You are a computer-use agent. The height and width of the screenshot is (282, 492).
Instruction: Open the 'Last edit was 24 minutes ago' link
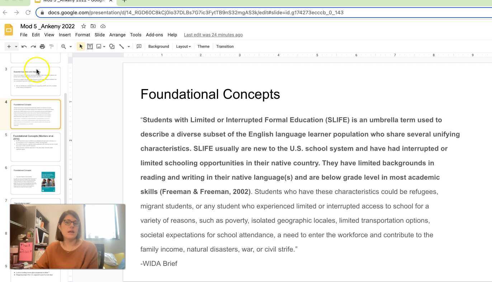click(213, 35)
